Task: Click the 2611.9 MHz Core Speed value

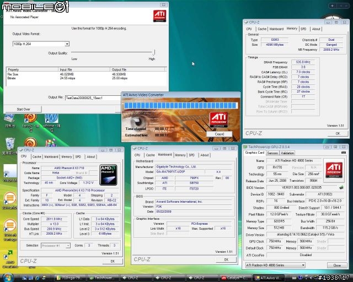Action: pos(54,219)
